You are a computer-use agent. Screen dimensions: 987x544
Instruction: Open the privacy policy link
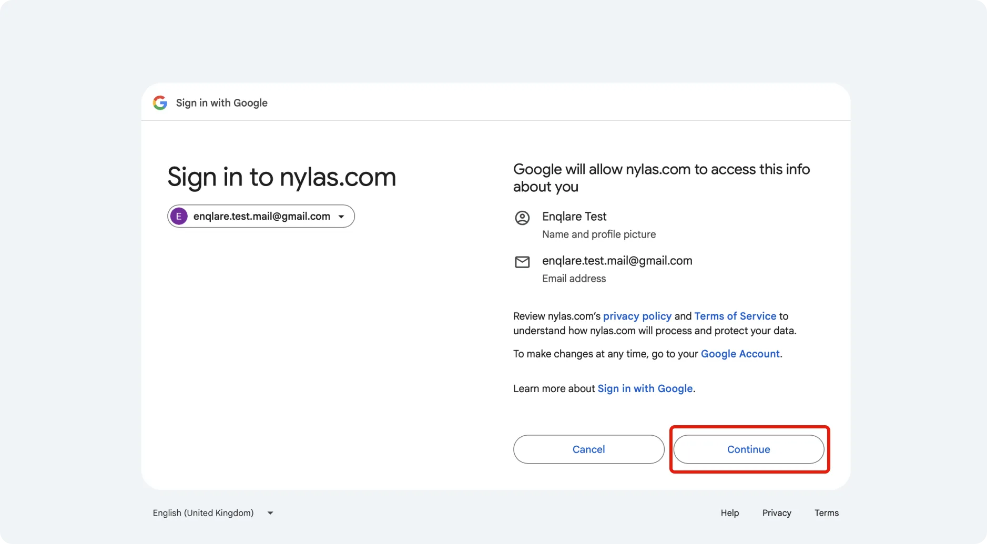click(637, 316)
